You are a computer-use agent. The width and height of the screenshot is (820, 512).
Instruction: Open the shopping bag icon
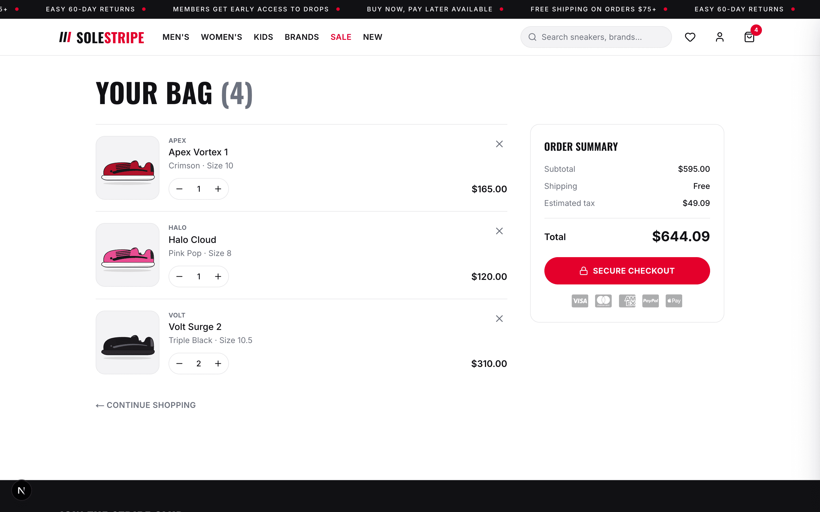coord(749,37)
